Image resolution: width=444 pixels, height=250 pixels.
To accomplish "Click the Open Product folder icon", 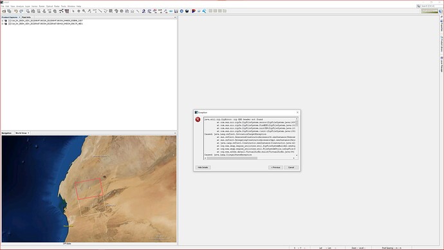I will [4, 11].
